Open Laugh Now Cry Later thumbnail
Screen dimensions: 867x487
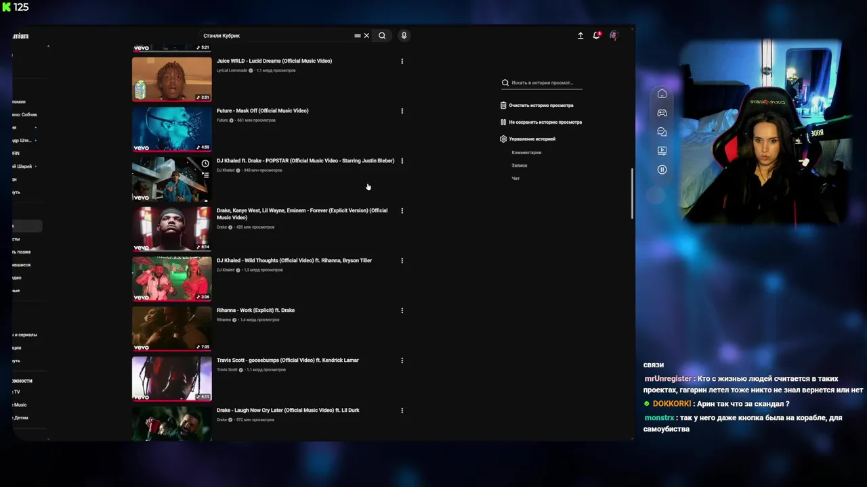[172, 424]
